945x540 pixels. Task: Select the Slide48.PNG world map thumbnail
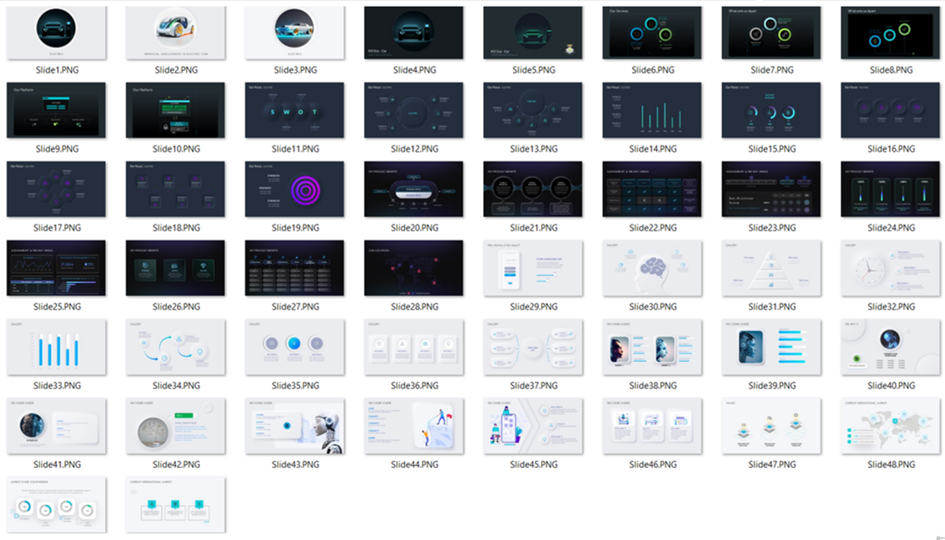(x=891, y=426)
